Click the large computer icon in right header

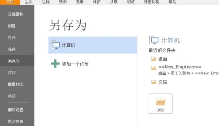(154, 40)
